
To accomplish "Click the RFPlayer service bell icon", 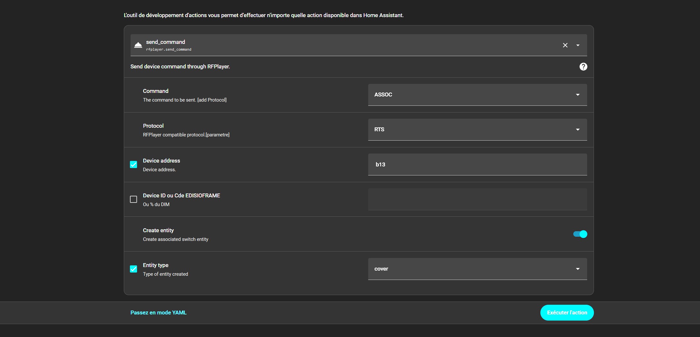I will [138, 45].
